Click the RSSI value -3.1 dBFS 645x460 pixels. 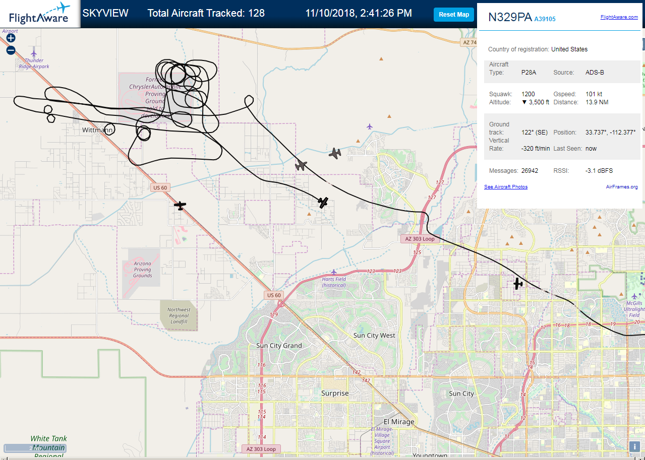[599, 171]
